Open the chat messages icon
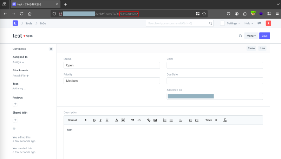The image size is (281, 159). pyautogui.click(x=259, y=23)
